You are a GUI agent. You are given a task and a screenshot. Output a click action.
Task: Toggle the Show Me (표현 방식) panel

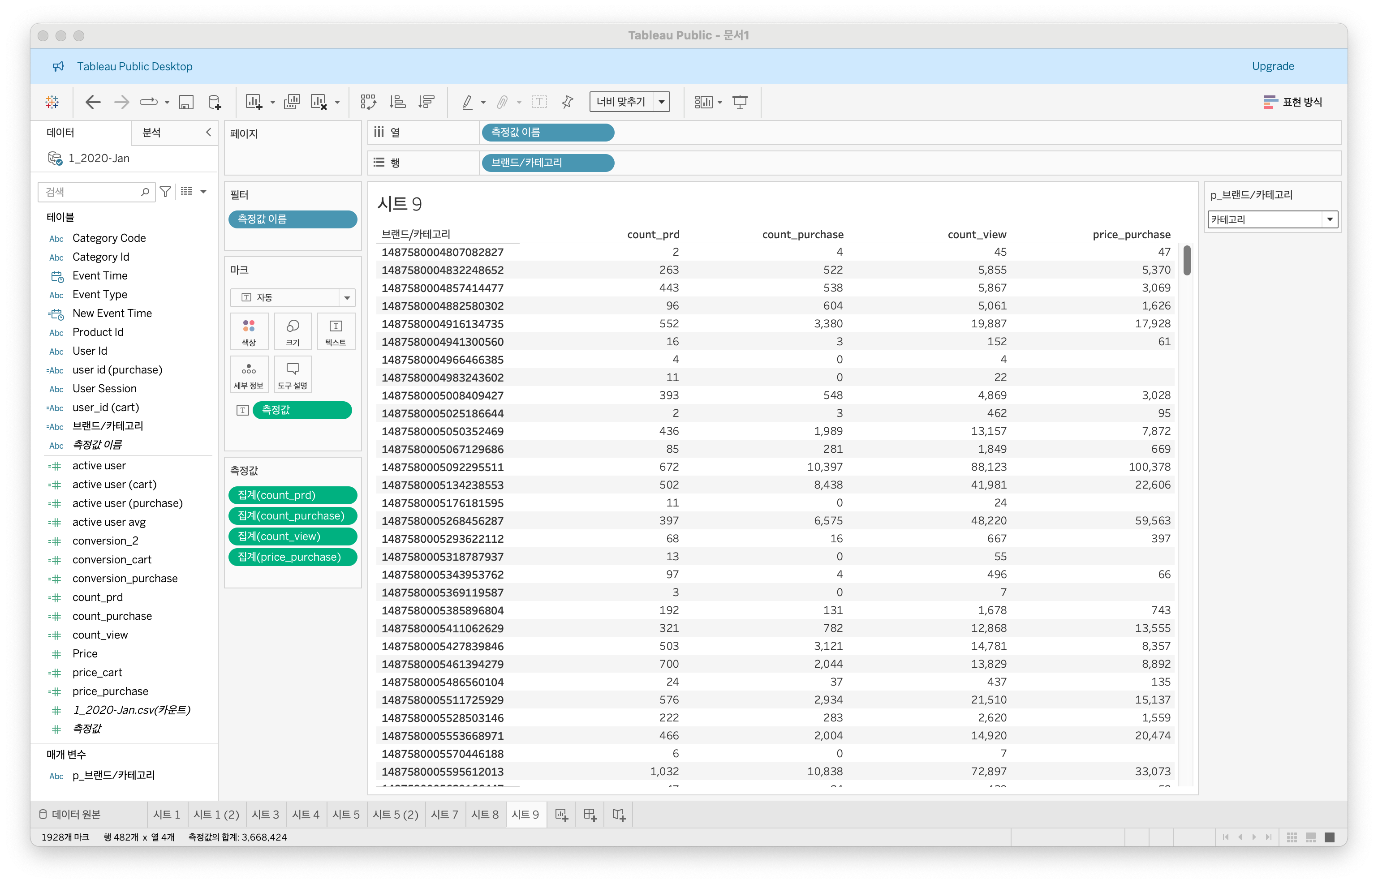pyautogui.click(x=1293, y=102)
